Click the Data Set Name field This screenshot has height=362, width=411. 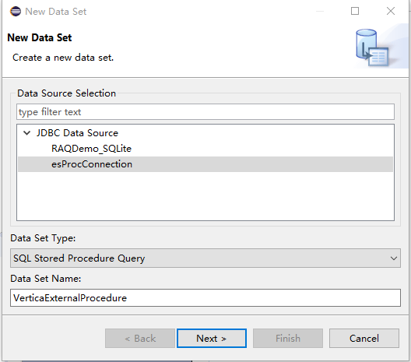tap(205, 298)
